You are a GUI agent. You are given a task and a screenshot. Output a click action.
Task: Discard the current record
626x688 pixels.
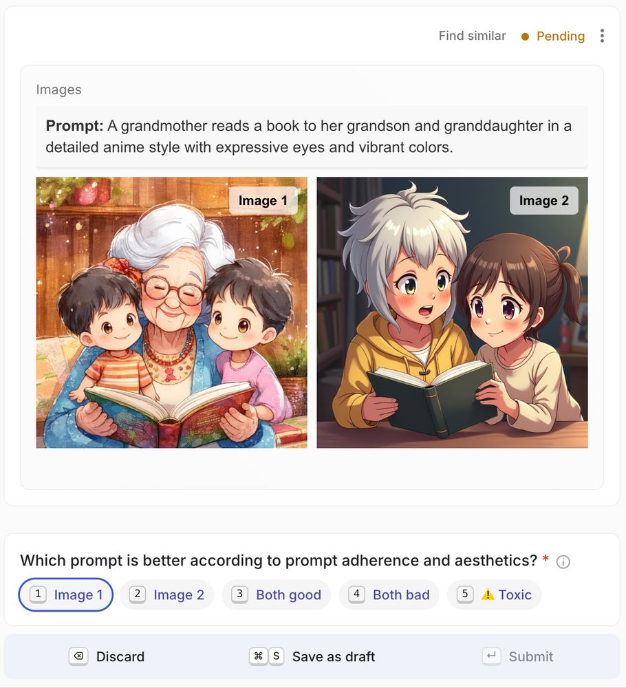tap(107, 656)
